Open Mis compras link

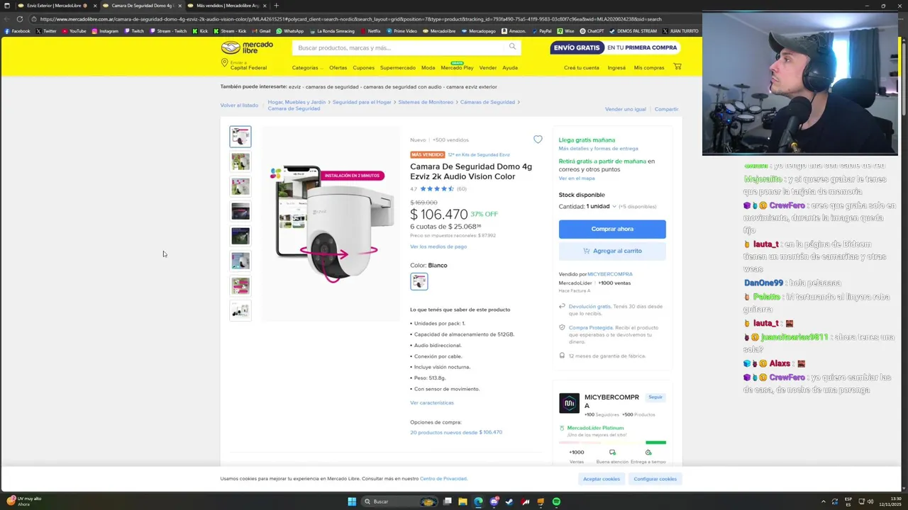coord(649,67)
